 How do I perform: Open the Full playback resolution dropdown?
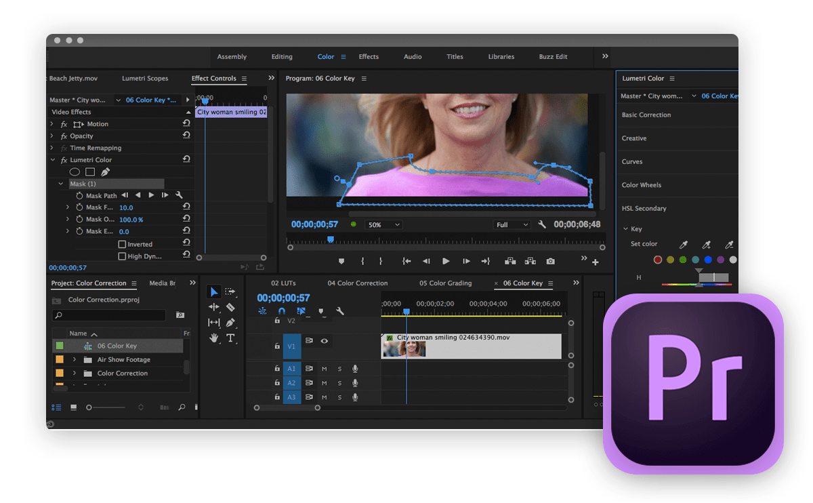click(512, 224)
